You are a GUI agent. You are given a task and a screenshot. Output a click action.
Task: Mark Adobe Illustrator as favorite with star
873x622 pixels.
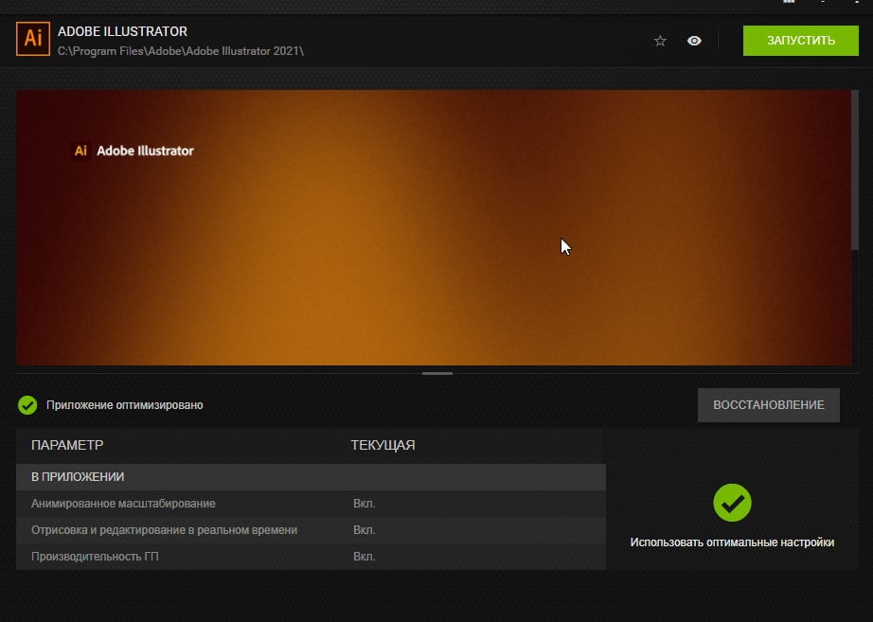660,41
